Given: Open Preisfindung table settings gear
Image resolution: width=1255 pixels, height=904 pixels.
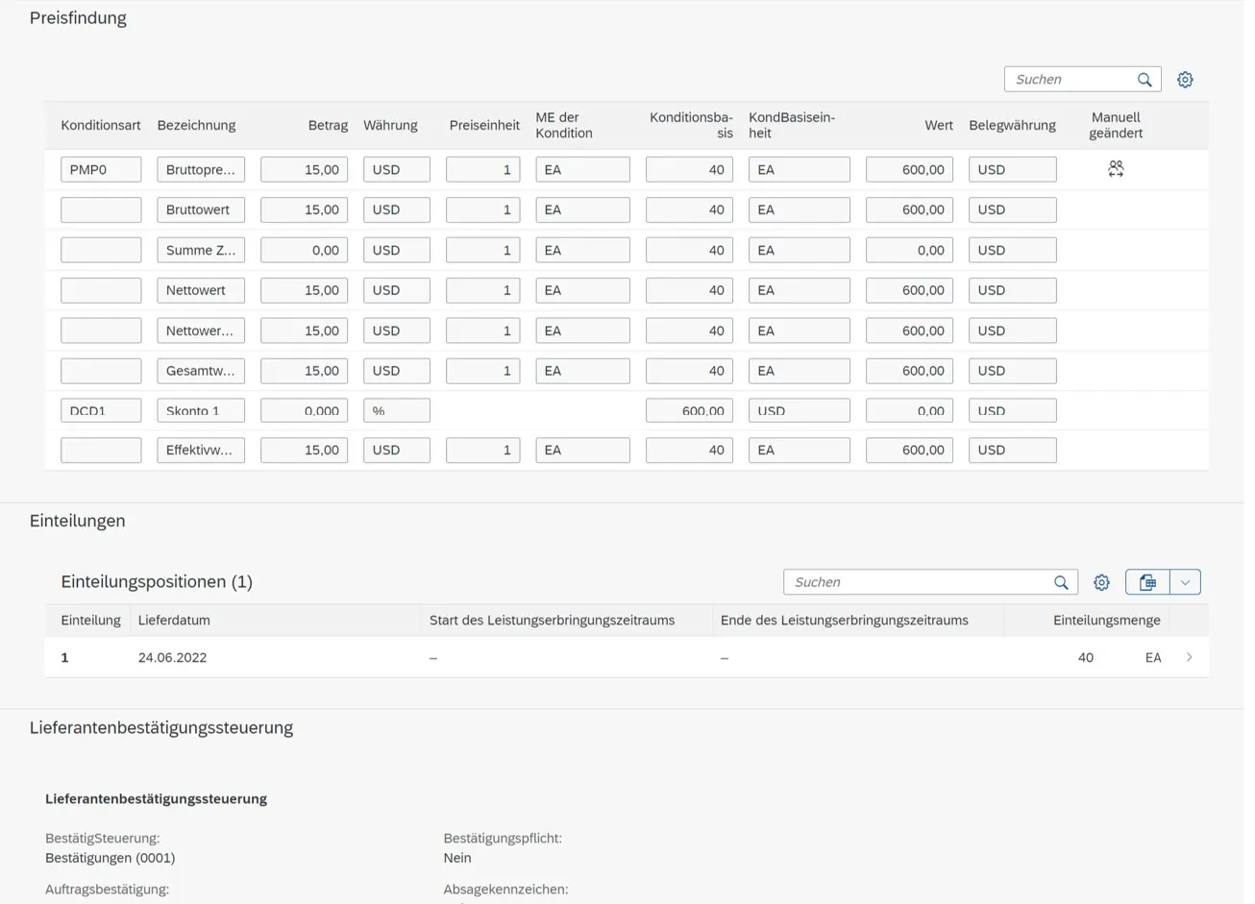Looking at the screenshot, I should tap(1185, 80).
